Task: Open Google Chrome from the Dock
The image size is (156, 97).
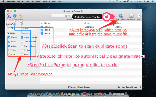Action: pyautogui.click(x=105, y=94)
